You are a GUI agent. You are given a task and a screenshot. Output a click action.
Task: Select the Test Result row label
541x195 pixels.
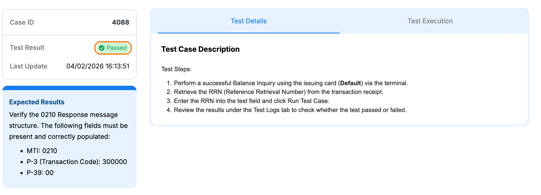tap(27, 47)
